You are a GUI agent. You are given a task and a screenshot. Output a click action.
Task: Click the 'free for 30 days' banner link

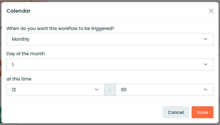[x=23, y=1]
